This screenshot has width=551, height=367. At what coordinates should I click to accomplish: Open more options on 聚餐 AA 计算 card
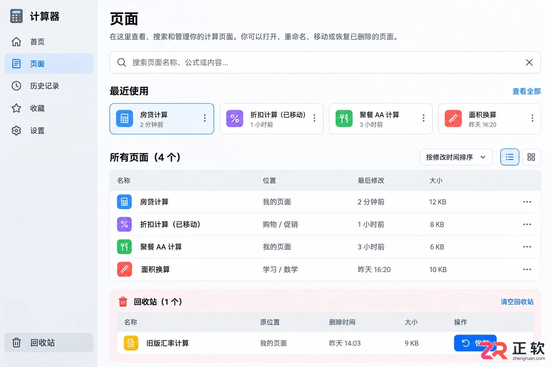[424, 118]
